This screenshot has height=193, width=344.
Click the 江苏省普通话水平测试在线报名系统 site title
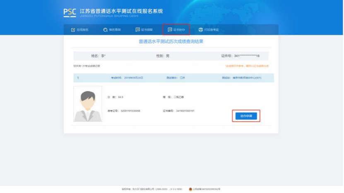coord(121,11)
